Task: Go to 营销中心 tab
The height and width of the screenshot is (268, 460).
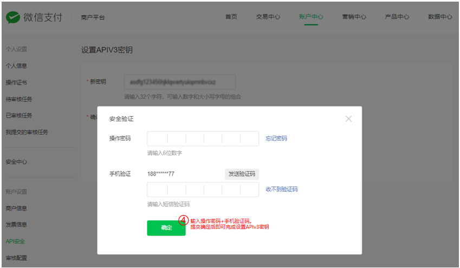Action: point(354,17)
